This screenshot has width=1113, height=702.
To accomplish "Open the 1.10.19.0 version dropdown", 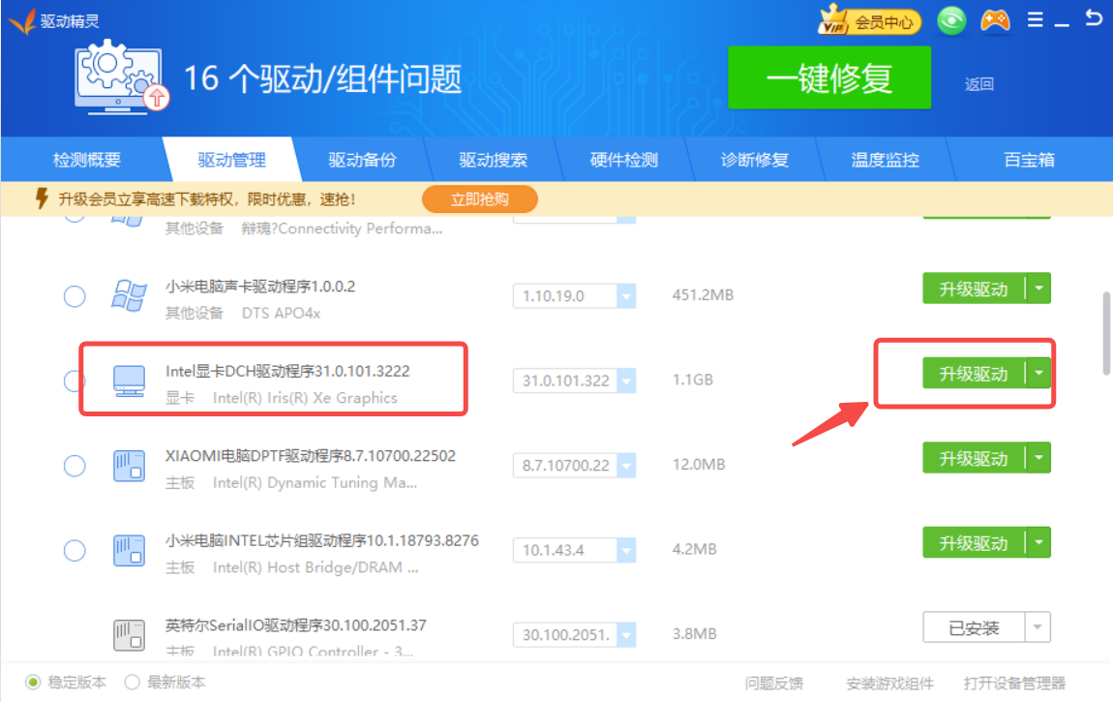I will (626, 296).
